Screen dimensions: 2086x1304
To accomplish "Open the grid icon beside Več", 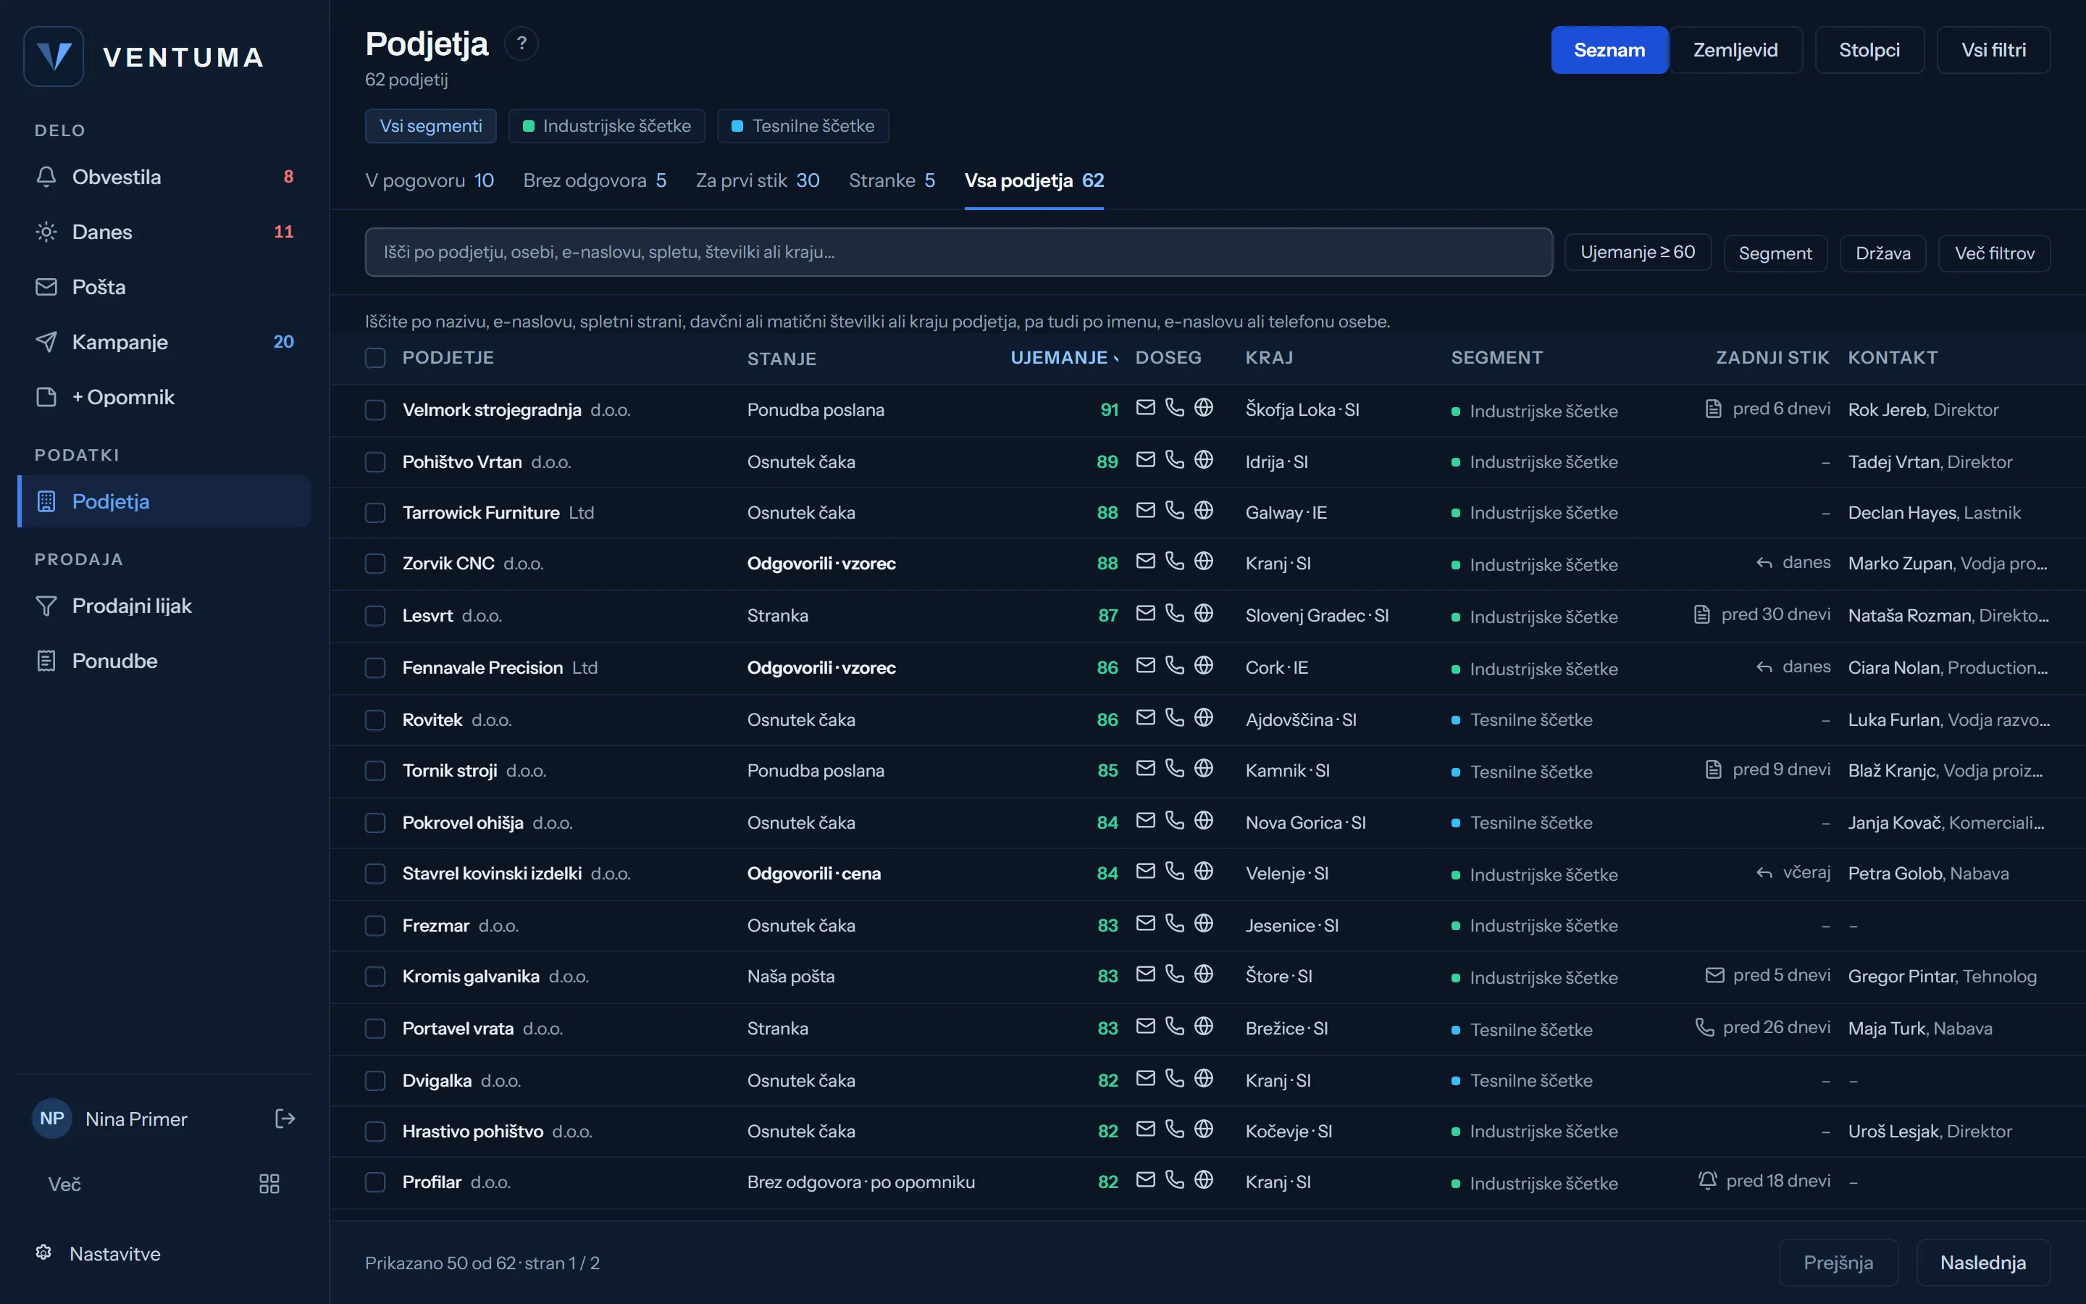I will click(269, 1183).
